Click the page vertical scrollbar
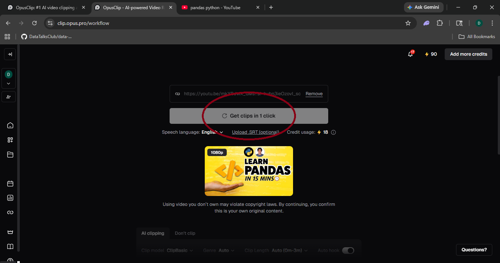This screenshot has height=263, width=500. (498, 115)
